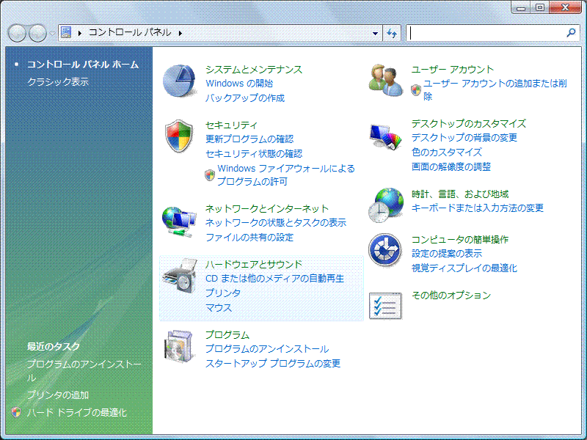
Task: Expand the arrow after コントロール パネル breadcrumb
Action: (181, 33)
